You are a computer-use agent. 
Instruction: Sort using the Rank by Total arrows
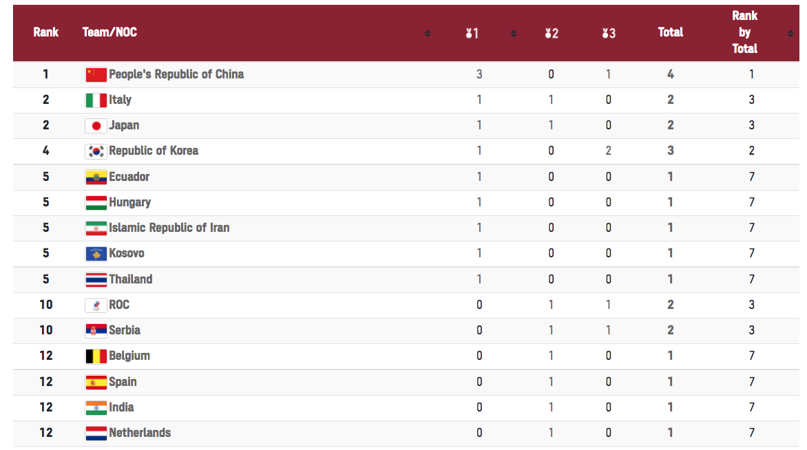tap(790, 33)
